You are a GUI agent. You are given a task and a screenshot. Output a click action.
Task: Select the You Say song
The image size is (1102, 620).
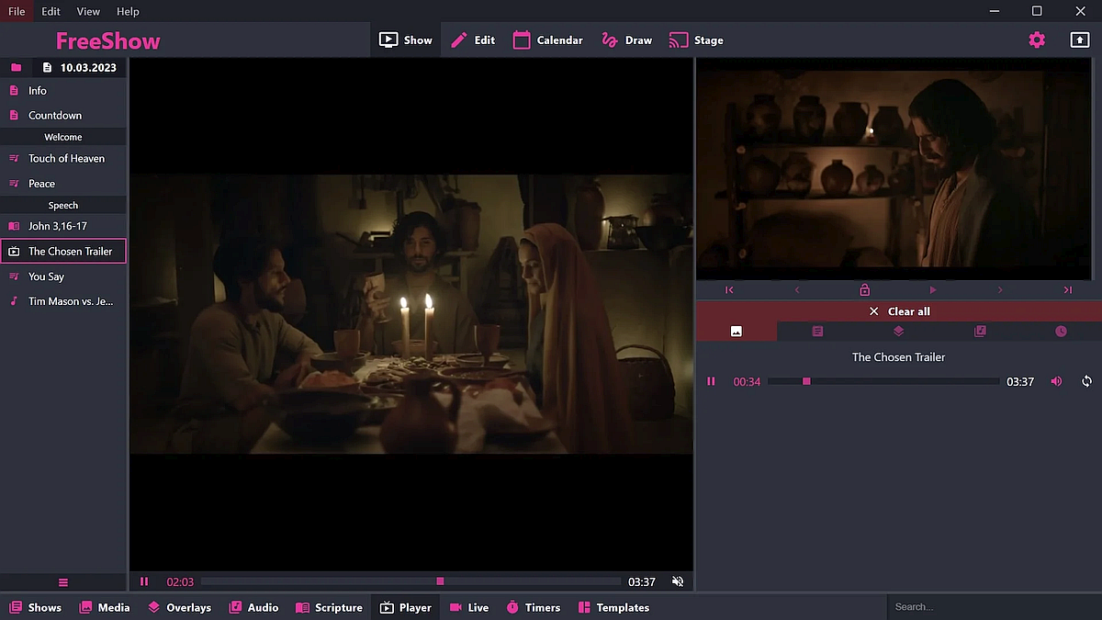pos(63,276)
